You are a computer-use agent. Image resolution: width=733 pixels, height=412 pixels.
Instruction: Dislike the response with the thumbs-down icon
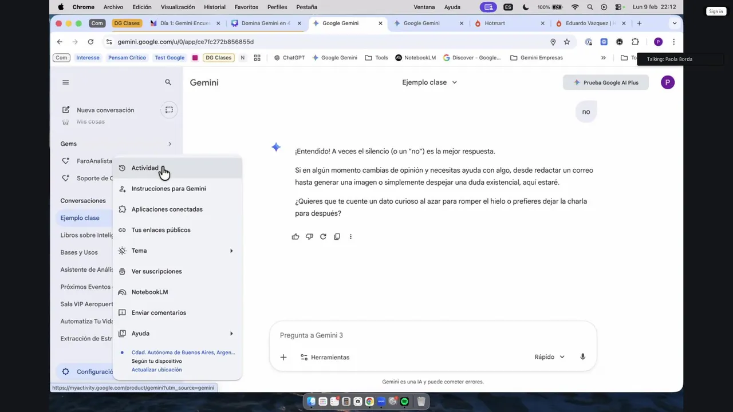(x=309, y=236)
